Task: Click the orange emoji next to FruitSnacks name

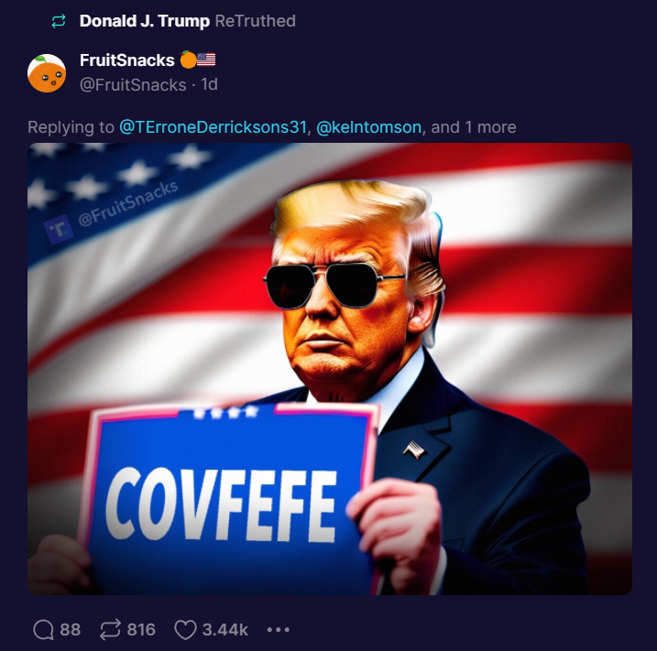Action: click(x=188, y=60)
